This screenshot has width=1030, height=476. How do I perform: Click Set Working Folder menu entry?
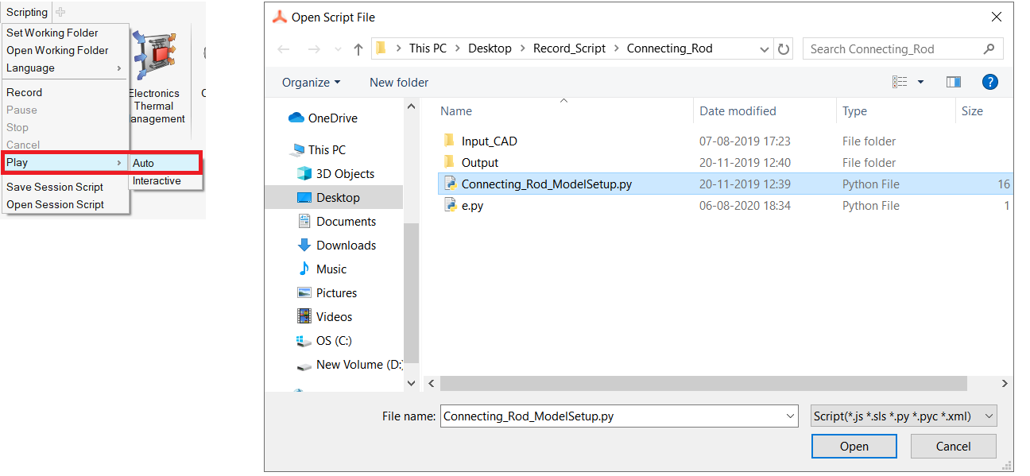[x=52, y=33]
